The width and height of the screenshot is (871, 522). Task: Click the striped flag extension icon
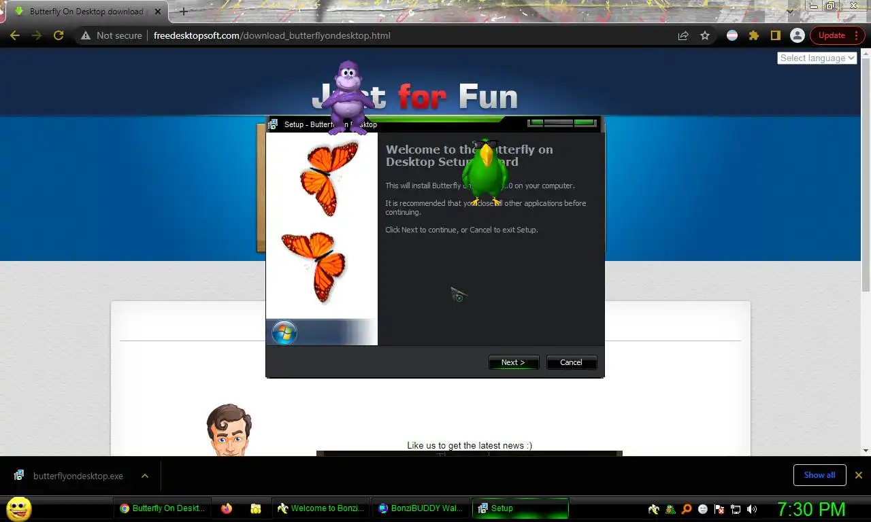pos(732,35)
